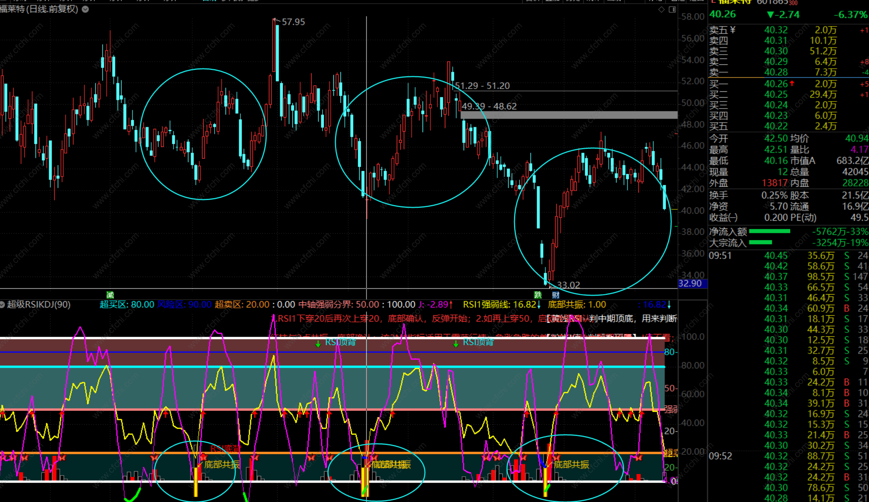Click the second RSI顶背 down-arrow marker

(x=456, y=344)
